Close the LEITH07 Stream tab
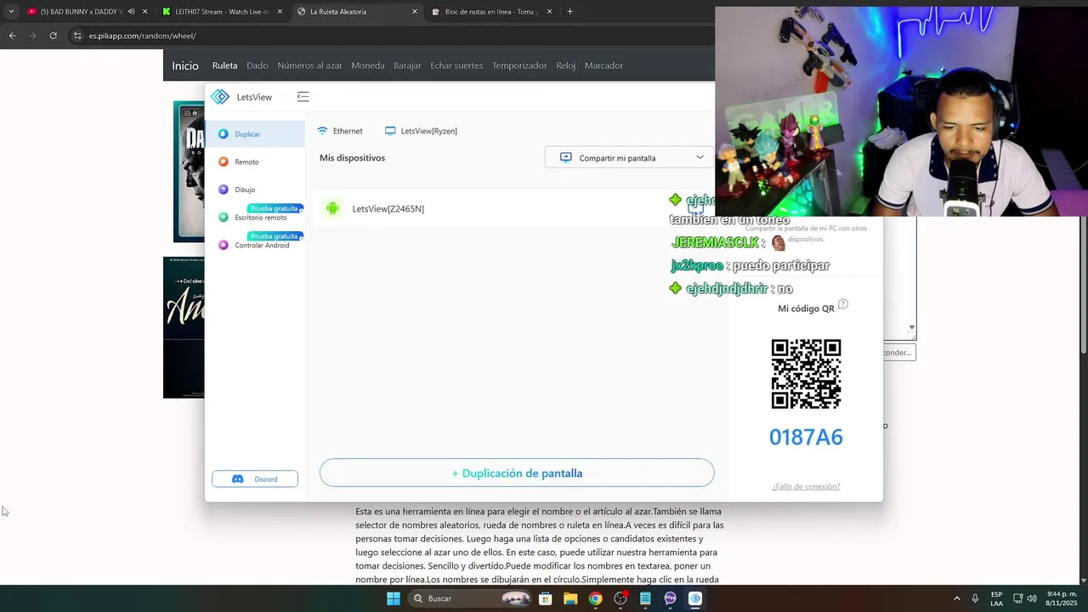 (280, 12)
